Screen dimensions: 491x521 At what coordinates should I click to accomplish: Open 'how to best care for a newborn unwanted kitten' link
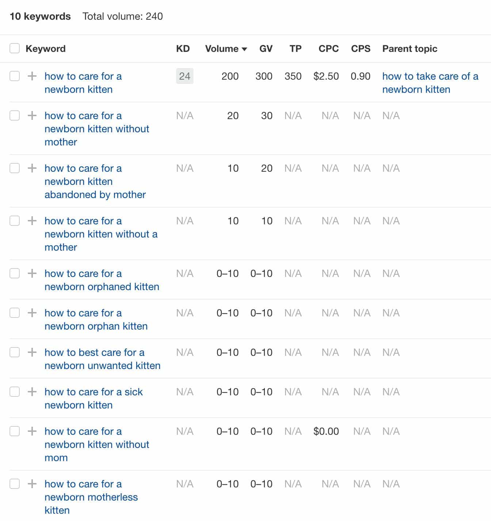point(102,359)
